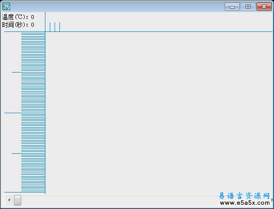The width and height of the screenshot is (274, 209).
Task: Click the third vertical time tick mark
Action: pyautogui.click(x=59, y=27)
